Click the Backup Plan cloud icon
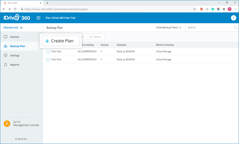 click(6, 46)
